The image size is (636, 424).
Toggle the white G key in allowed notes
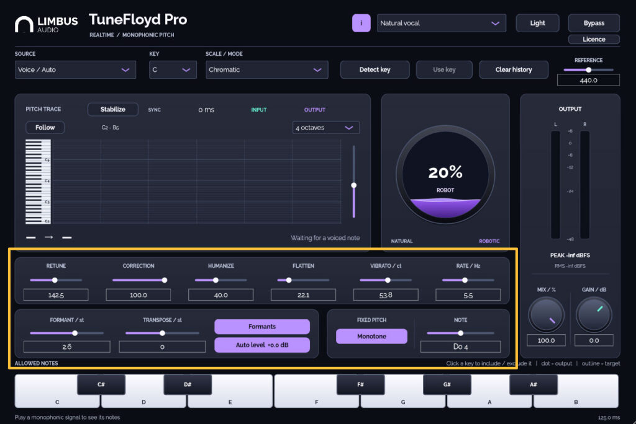click(402, 401)
